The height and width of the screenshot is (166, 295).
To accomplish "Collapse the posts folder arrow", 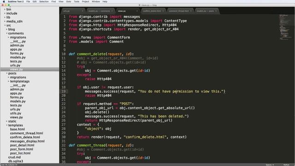I will (6, 73).
